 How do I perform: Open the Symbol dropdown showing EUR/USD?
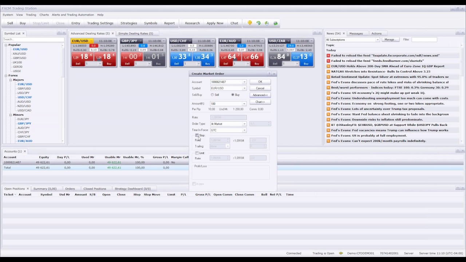(244, 88)
